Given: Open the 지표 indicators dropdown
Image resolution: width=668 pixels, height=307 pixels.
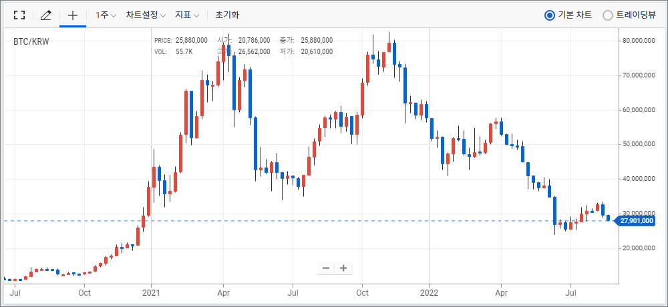Looking at the screenshot, I should point(187,15).
